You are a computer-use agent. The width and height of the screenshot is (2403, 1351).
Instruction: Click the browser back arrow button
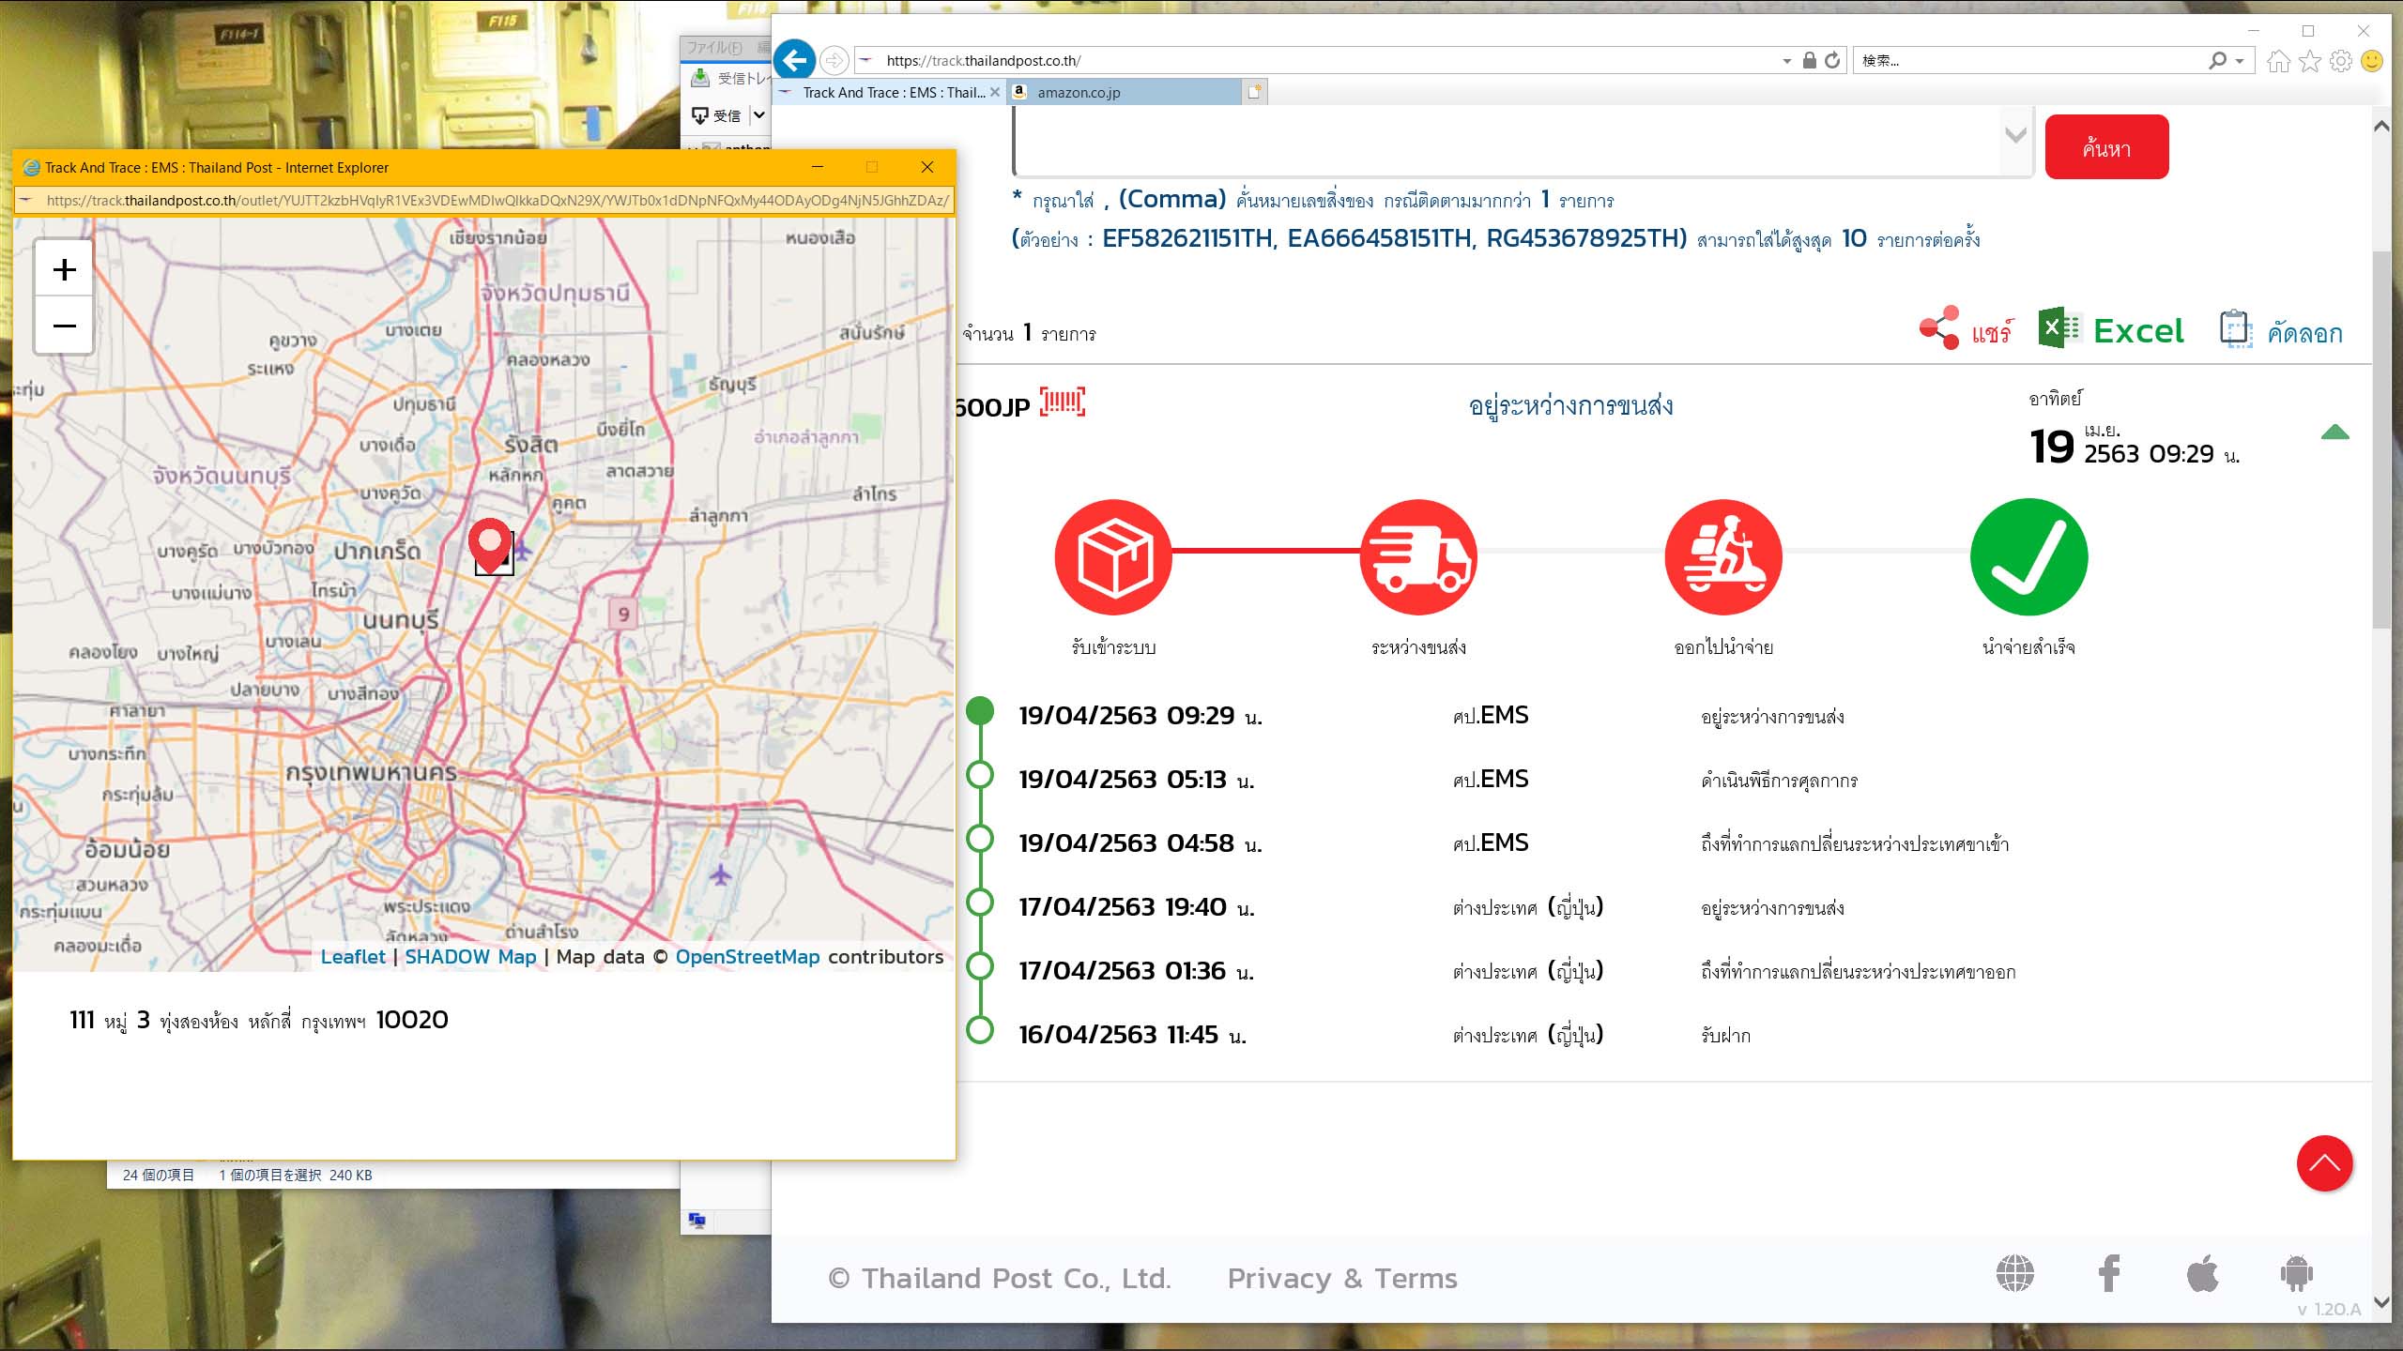(795, 61)
